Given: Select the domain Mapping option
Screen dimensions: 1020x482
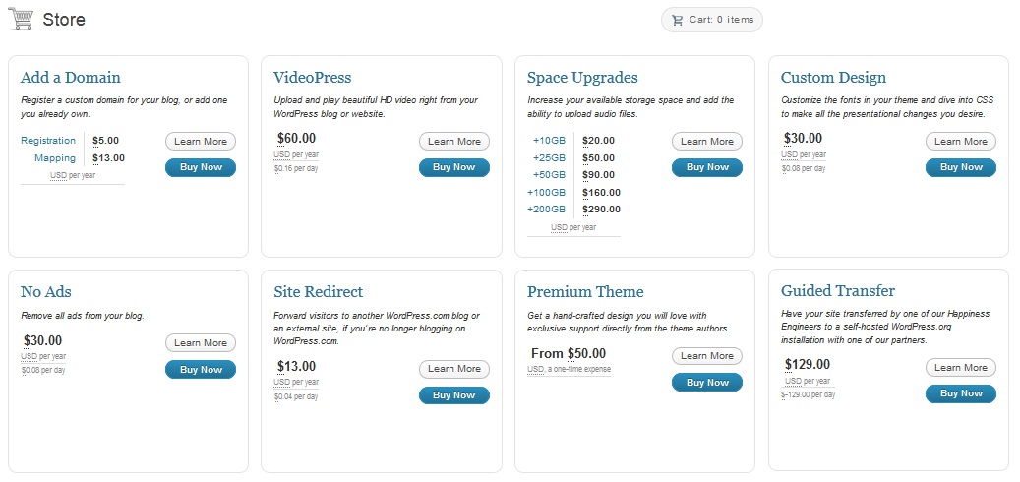Looking at the screenshot, I should point(55,158).
